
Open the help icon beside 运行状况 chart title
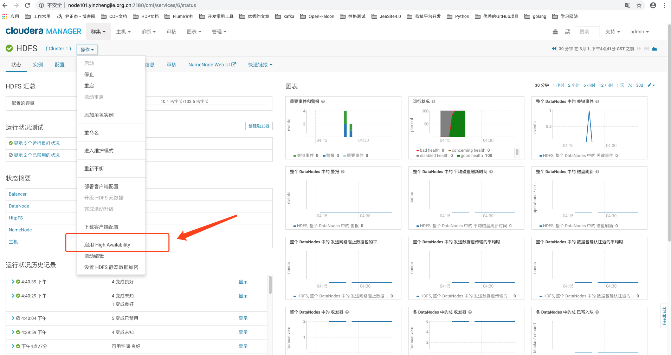coord(433,101)
